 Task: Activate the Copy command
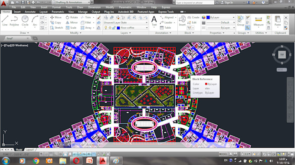56,22
